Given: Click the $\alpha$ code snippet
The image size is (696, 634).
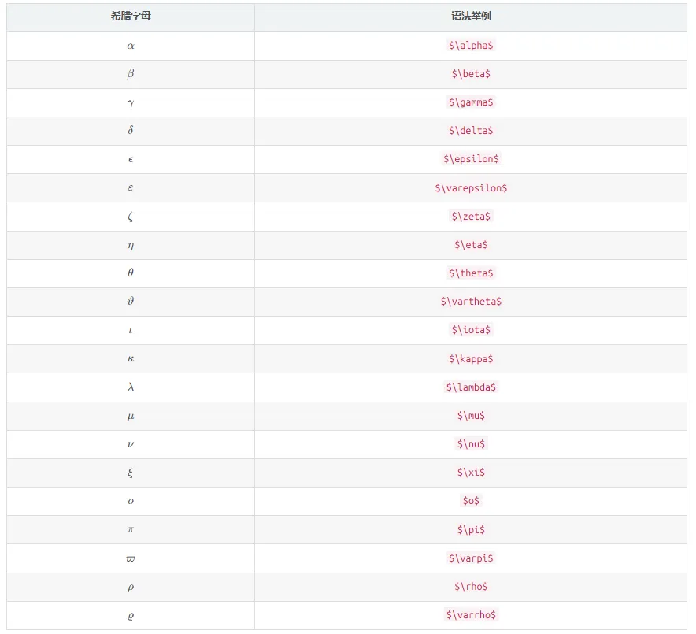Looking at the screenshot, I should (471, 46).
